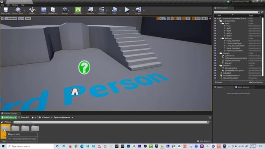Open the Help menu

pyautogui.click(x=22, y=5)
